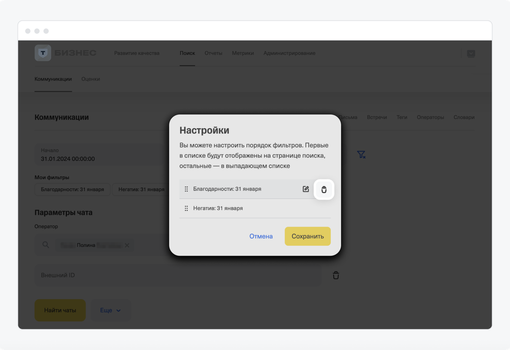Click the clear filters funnel icon
Screen dimensions: 510x350
[361, 155]
